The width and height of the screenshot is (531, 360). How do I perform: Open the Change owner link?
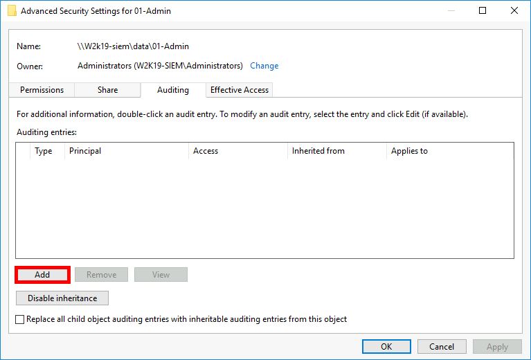coord(264,66)
